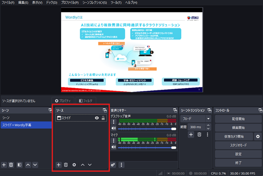263x176 pixels.
Task: Click the スタジオモード button
Action: click(x=238, y=145)
